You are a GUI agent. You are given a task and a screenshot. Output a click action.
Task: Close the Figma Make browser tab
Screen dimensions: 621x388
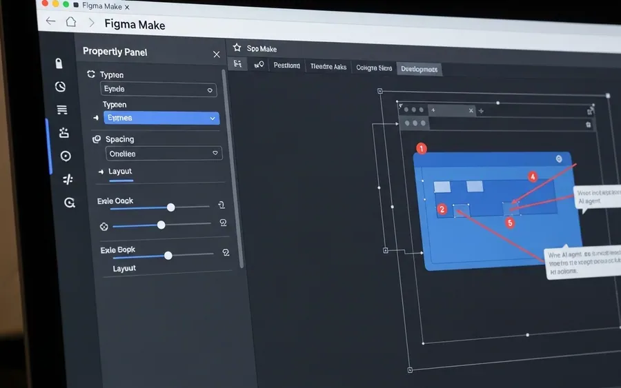(127, 7)
